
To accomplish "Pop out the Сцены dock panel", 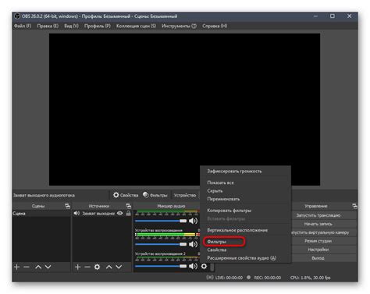I will [x=67, y=206].
